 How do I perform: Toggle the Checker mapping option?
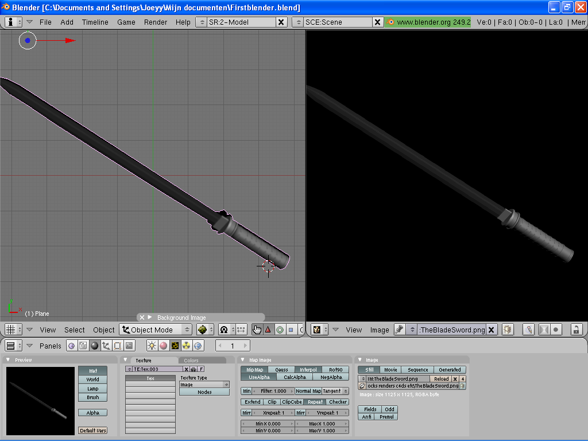[x=338, y=402]
